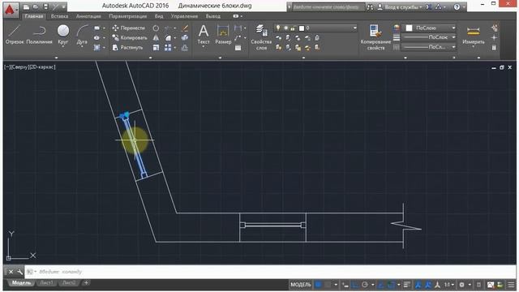This screenshot has height=292, width=519.
Task: Click the МОДЕЛЬ status bar button
Action: [x=301, y=285]
